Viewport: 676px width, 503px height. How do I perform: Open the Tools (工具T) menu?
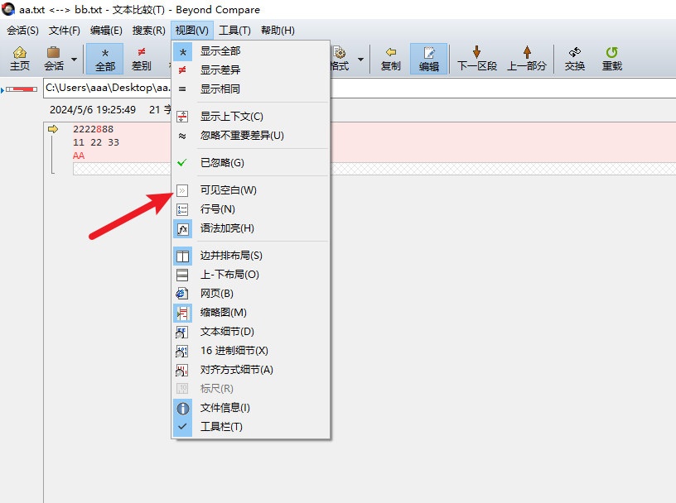pyautogui.click(x=234, y=31)
